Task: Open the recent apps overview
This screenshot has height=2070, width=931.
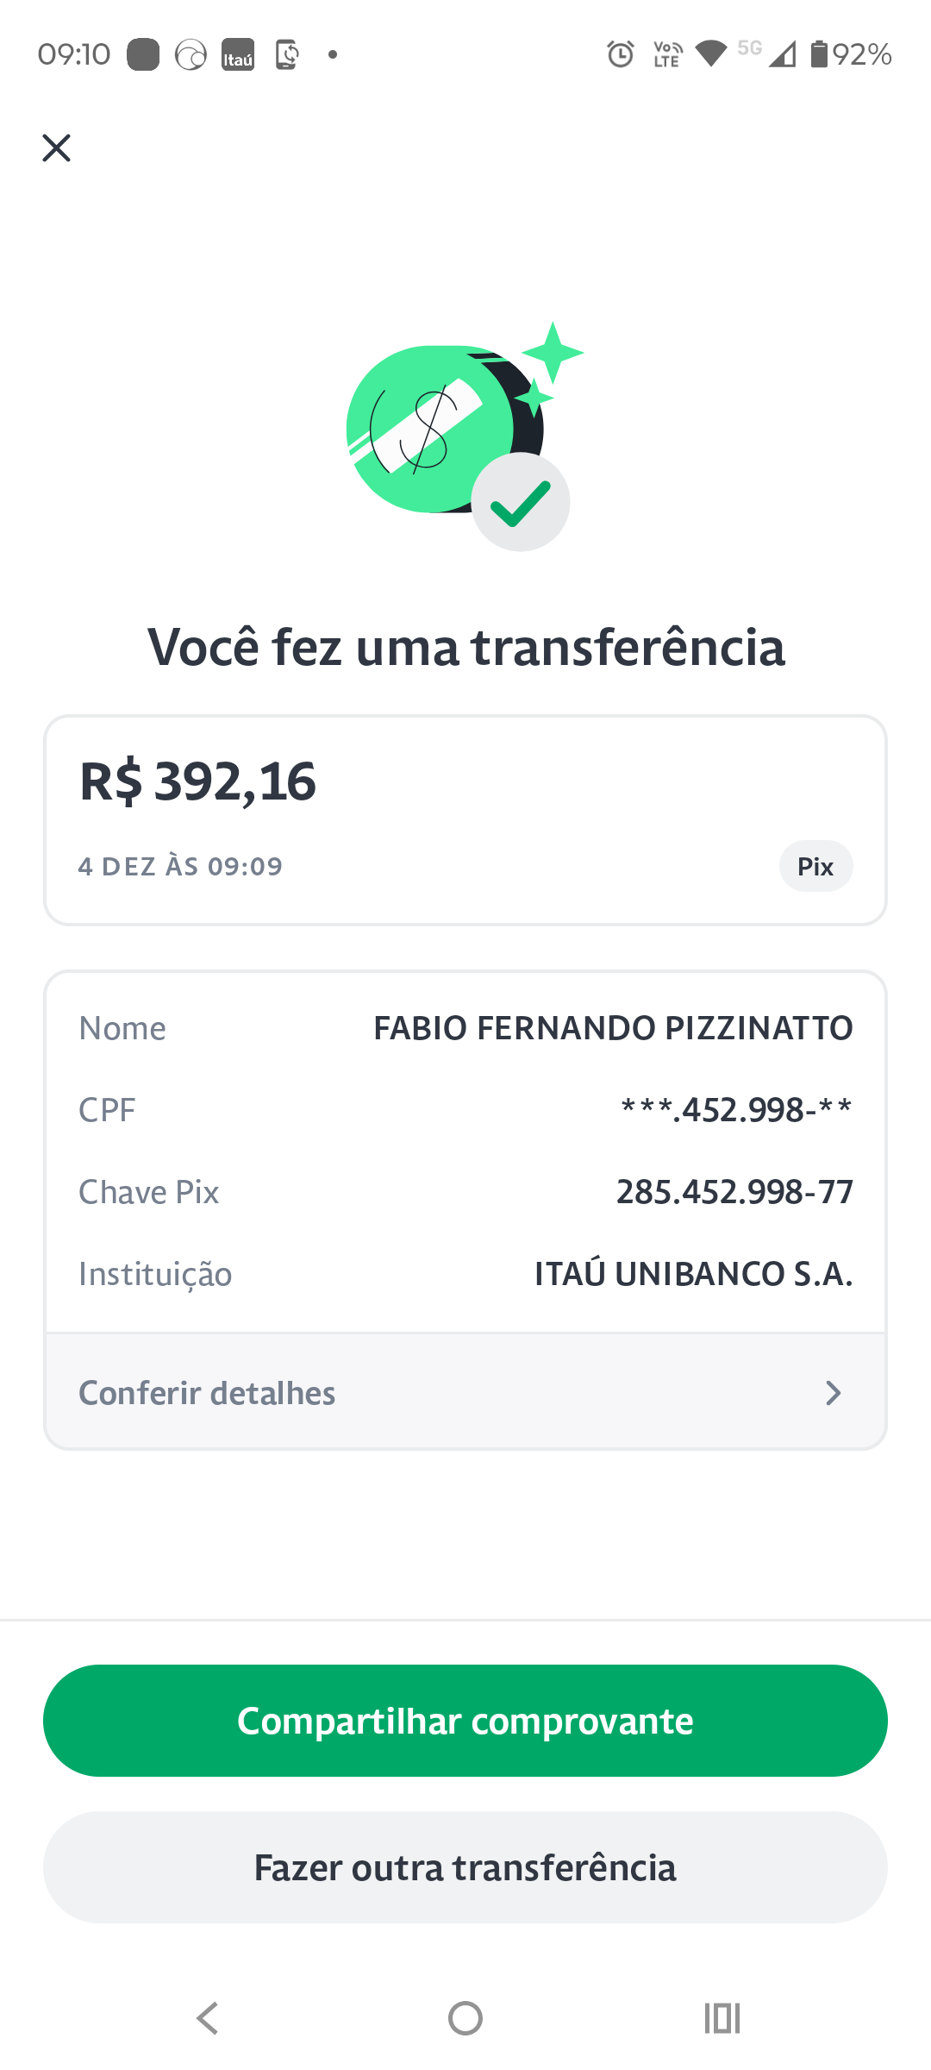Action: point(722,2018)
